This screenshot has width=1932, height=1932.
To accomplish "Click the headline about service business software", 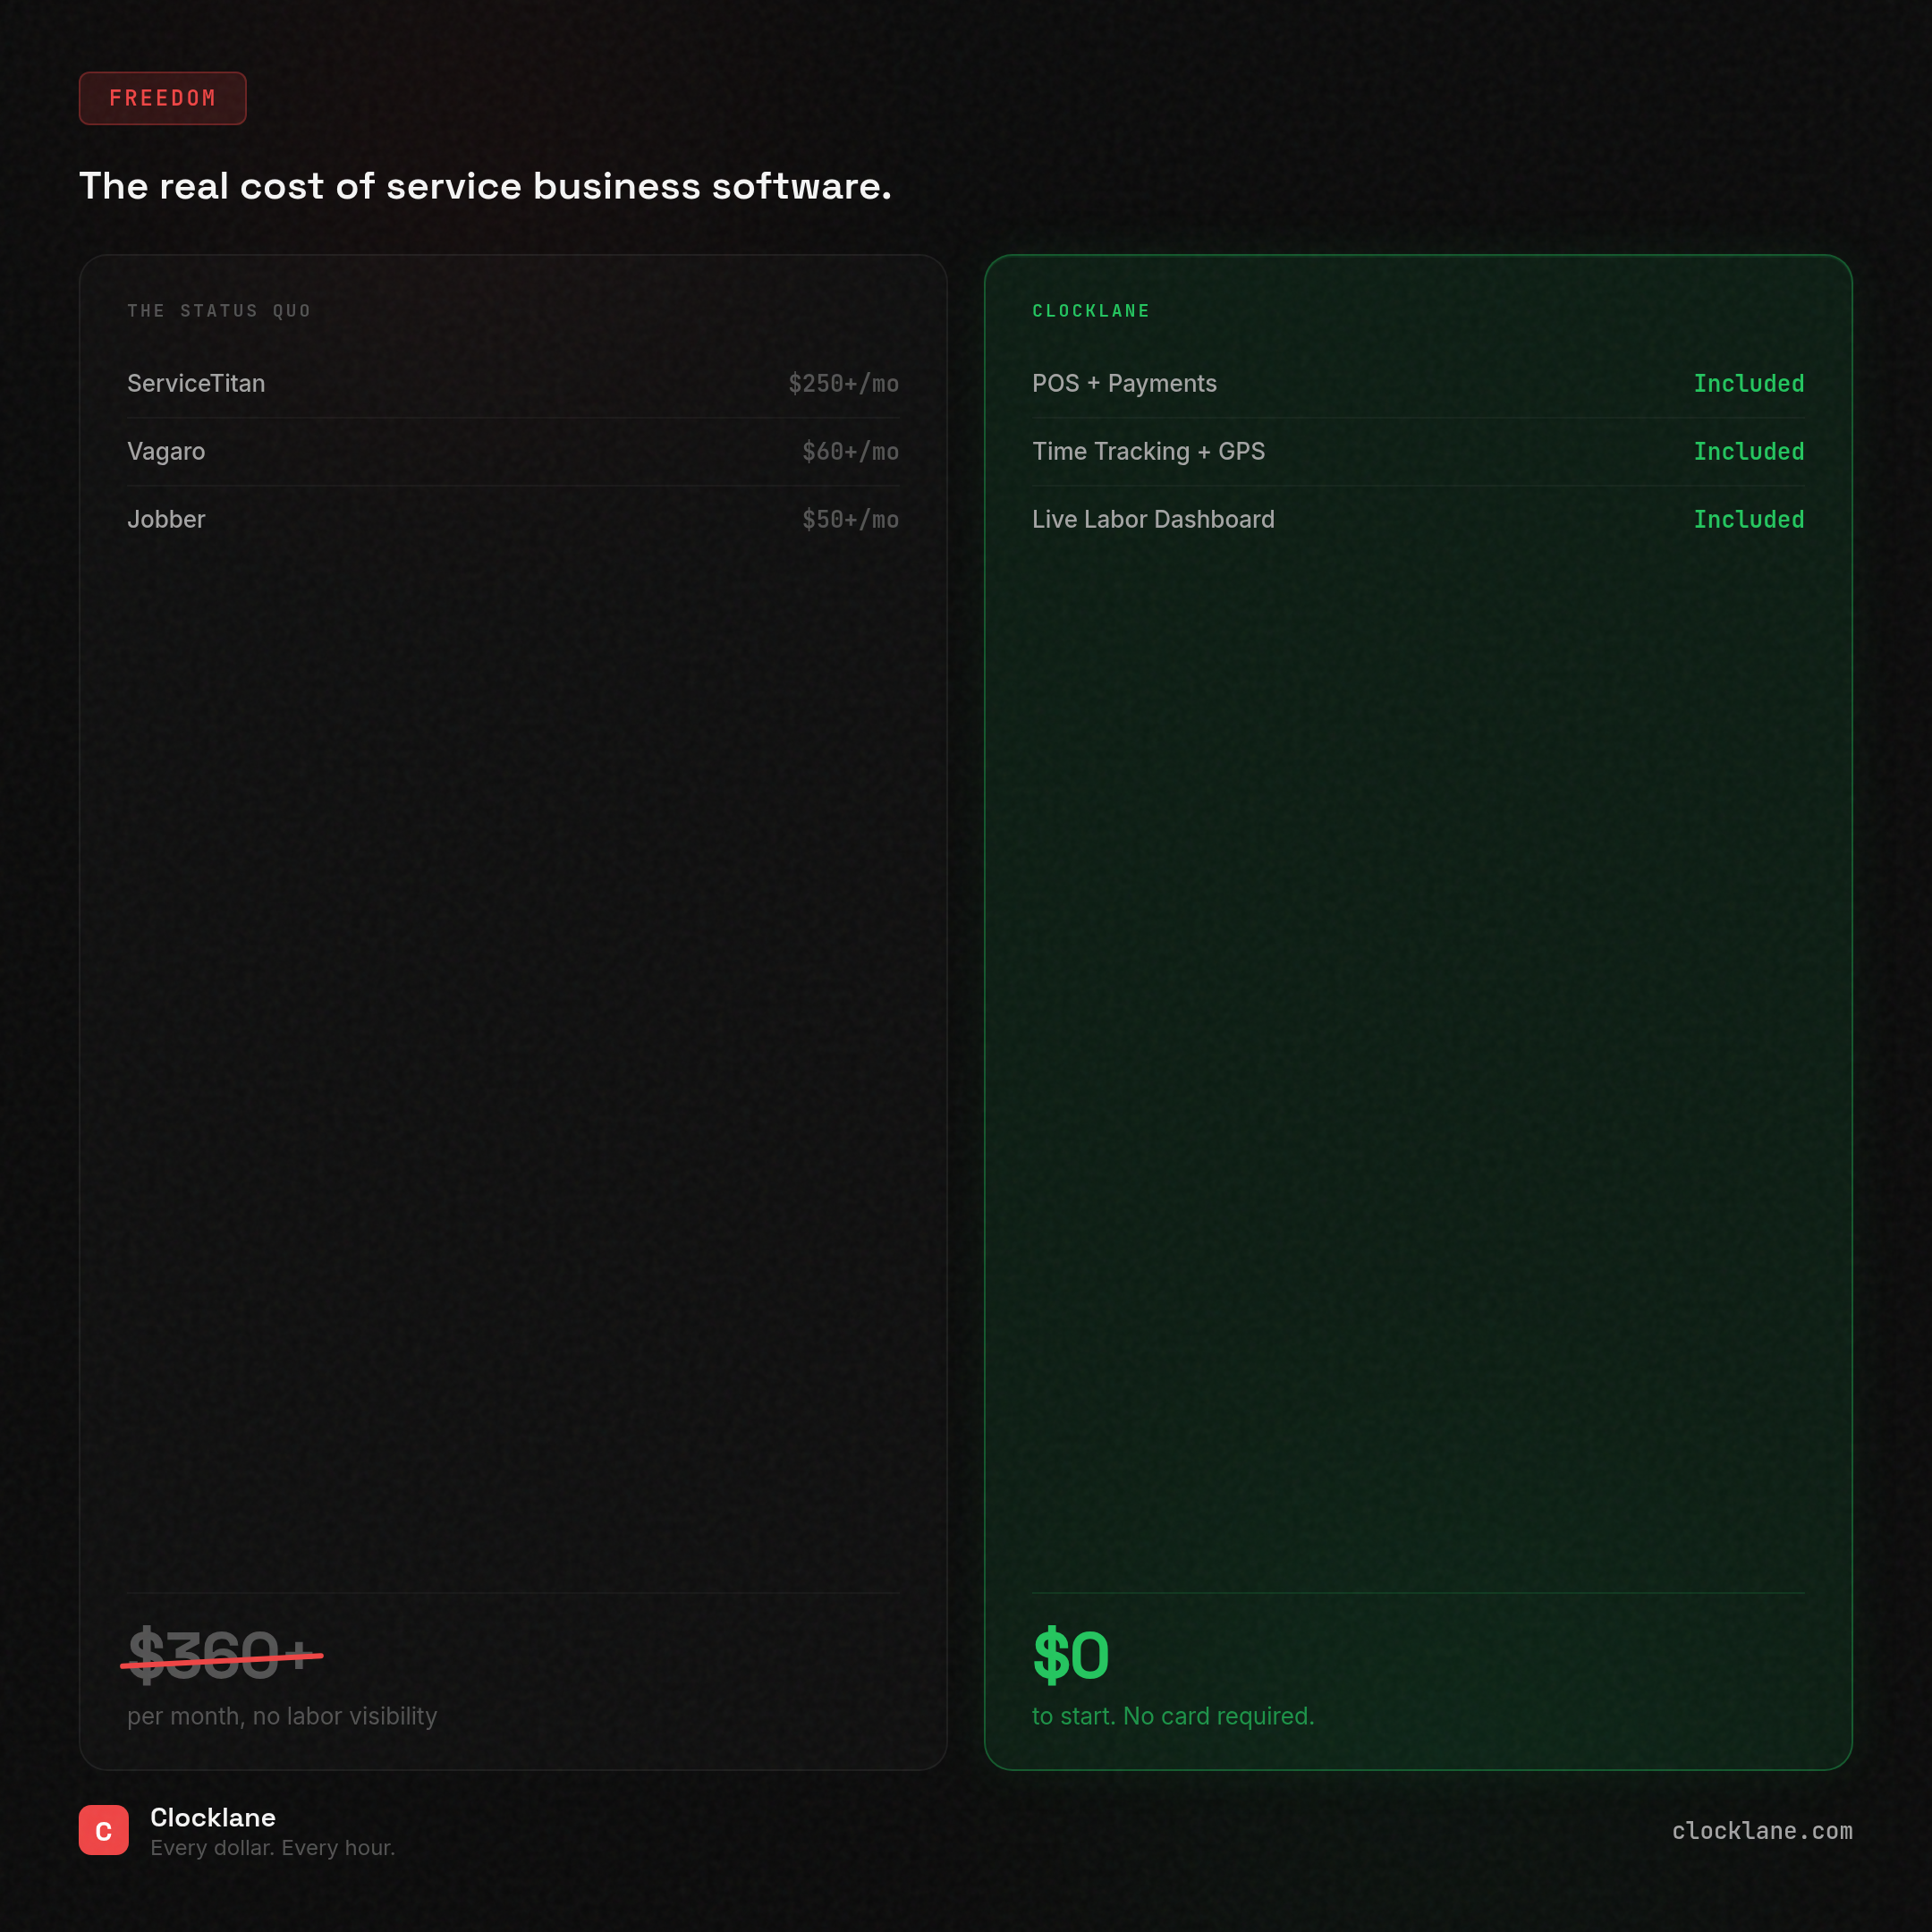I will point(485,186).
